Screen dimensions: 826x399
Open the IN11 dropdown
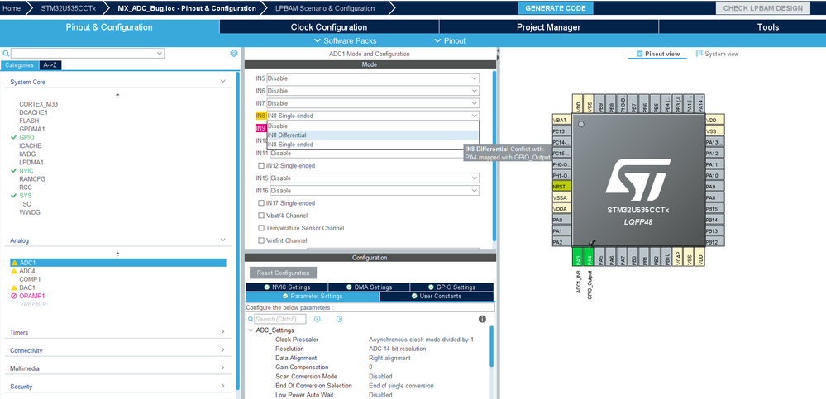375,153
